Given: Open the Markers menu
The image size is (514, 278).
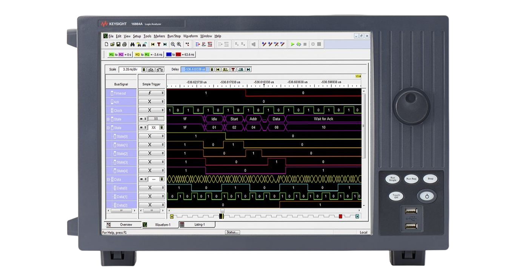Looking at the screenshot, I should point(159,36).
